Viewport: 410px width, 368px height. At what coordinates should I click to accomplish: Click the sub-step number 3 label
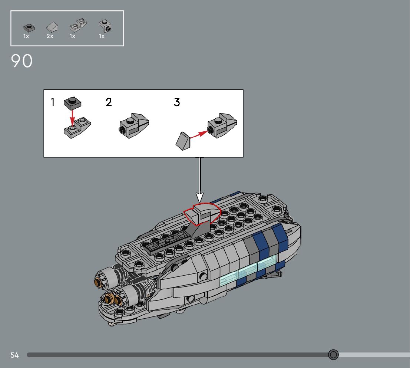pyautogui.click(x=177, y=102)
